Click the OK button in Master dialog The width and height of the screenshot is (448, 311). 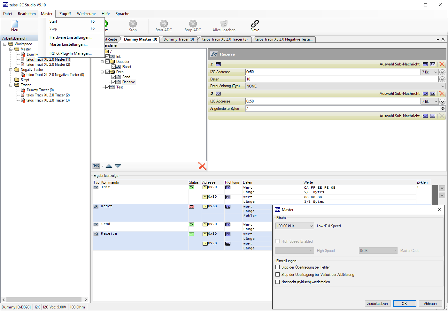(404, 304)
